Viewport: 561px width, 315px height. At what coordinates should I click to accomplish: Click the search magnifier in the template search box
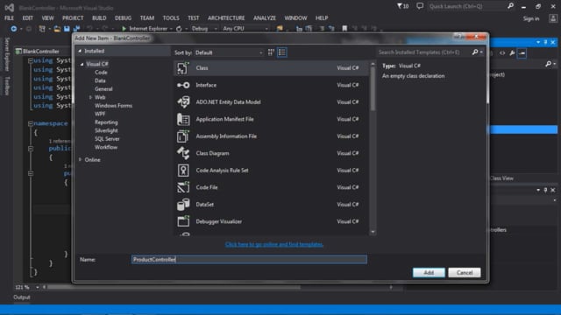pos(475,52)
